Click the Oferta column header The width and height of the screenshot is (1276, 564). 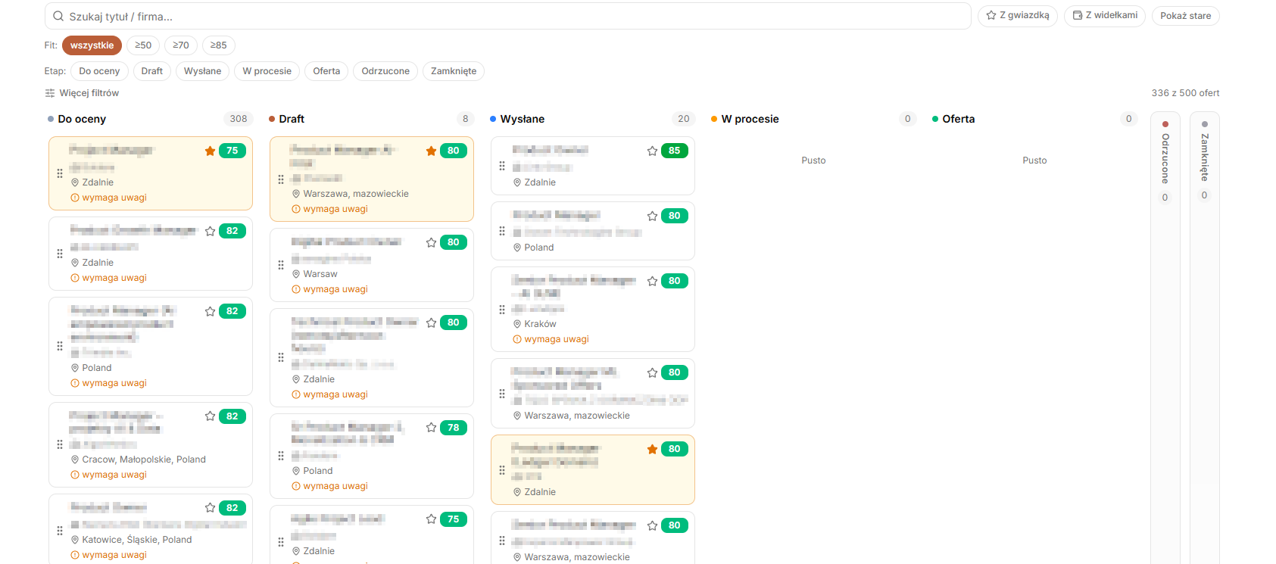pyautogui.click(x=958, y=119)
